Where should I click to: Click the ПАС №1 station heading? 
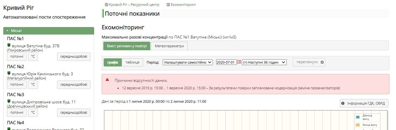point(16,39)
